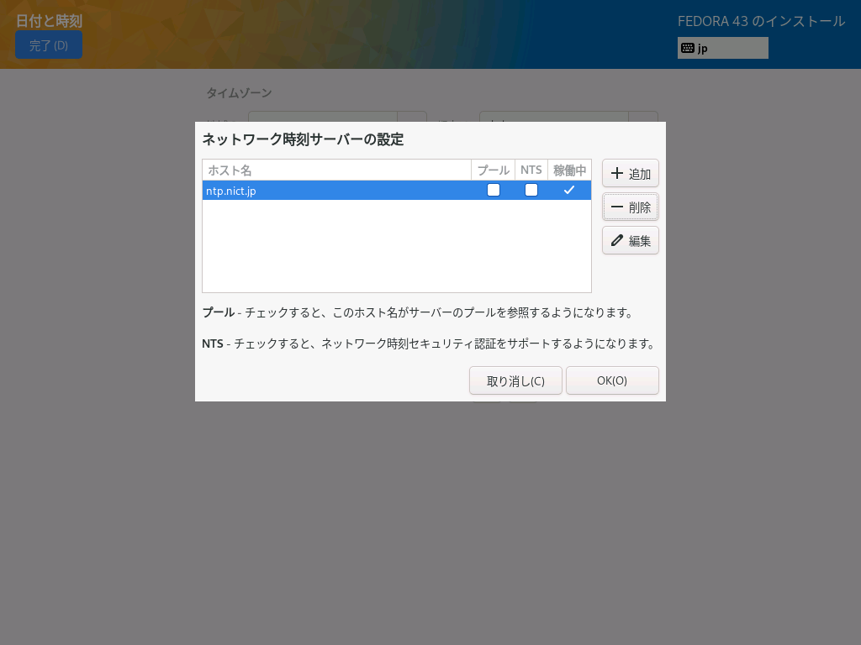Click the 稼働中 column header

point(569,170)
